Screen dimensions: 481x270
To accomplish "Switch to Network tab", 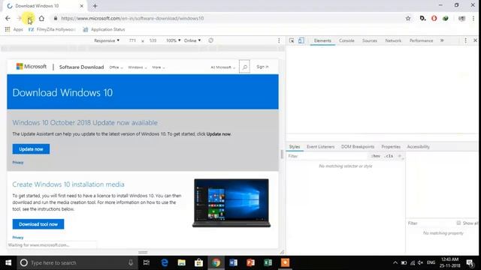I will tap(393, 40).
